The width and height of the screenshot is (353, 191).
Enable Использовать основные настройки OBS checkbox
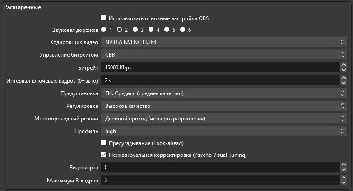point(103,18)
